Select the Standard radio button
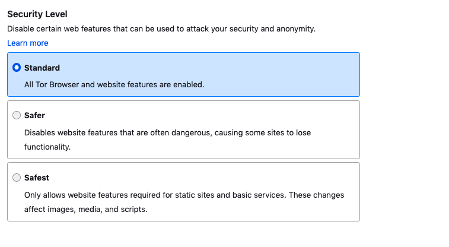The height and width of the screenshot is (247, 449). (17, 68)
